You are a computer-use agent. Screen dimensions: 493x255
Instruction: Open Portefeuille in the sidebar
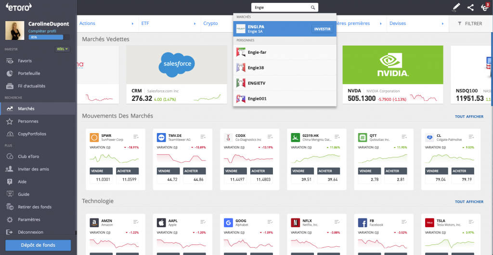[x=38, y=73]
